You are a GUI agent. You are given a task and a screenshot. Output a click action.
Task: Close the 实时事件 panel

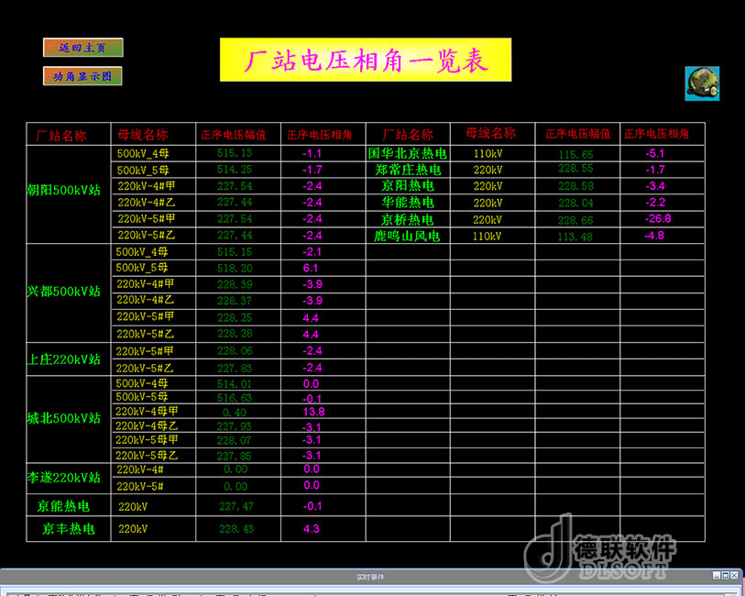(734, 576)
